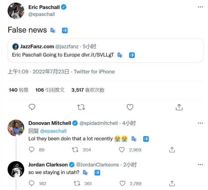Like Eric Paschall's main tweet
The width and height of the screenshot is (208, 190).
coord(130,107)
